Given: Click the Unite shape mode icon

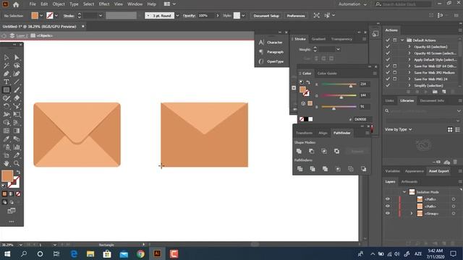Looking at the screenshot, I should 299,151.
